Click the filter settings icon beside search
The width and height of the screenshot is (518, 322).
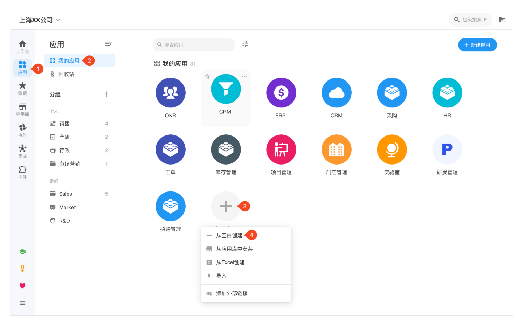coord(245,44)
